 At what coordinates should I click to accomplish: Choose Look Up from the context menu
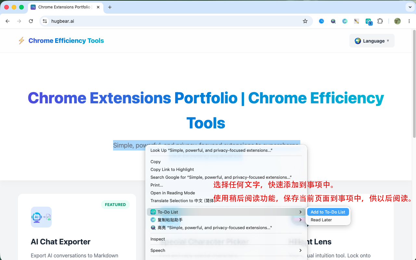pos(226,150)
